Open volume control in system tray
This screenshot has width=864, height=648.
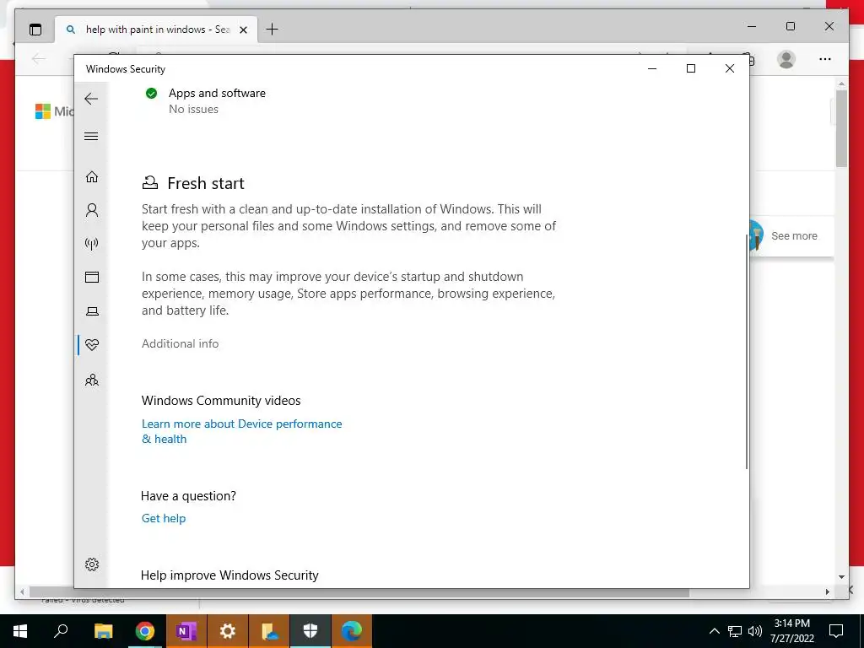[x=755, y=631]
